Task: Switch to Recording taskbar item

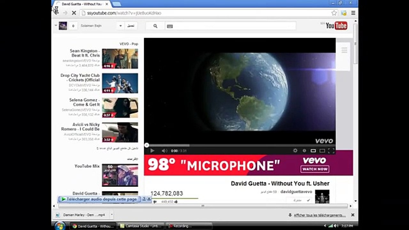Action: [x=189, y=226]
